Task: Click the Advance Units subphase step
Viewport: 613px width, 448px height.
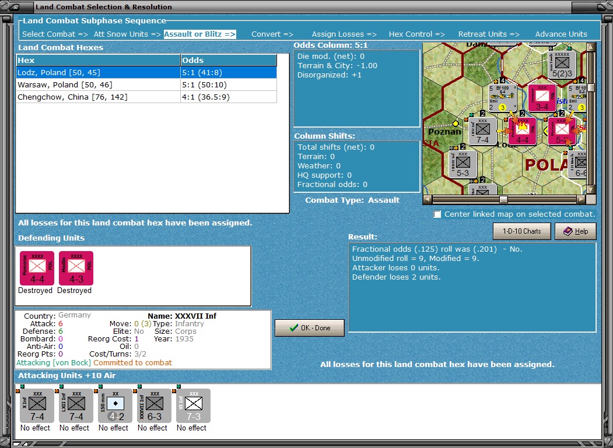Action: [561, 34]
